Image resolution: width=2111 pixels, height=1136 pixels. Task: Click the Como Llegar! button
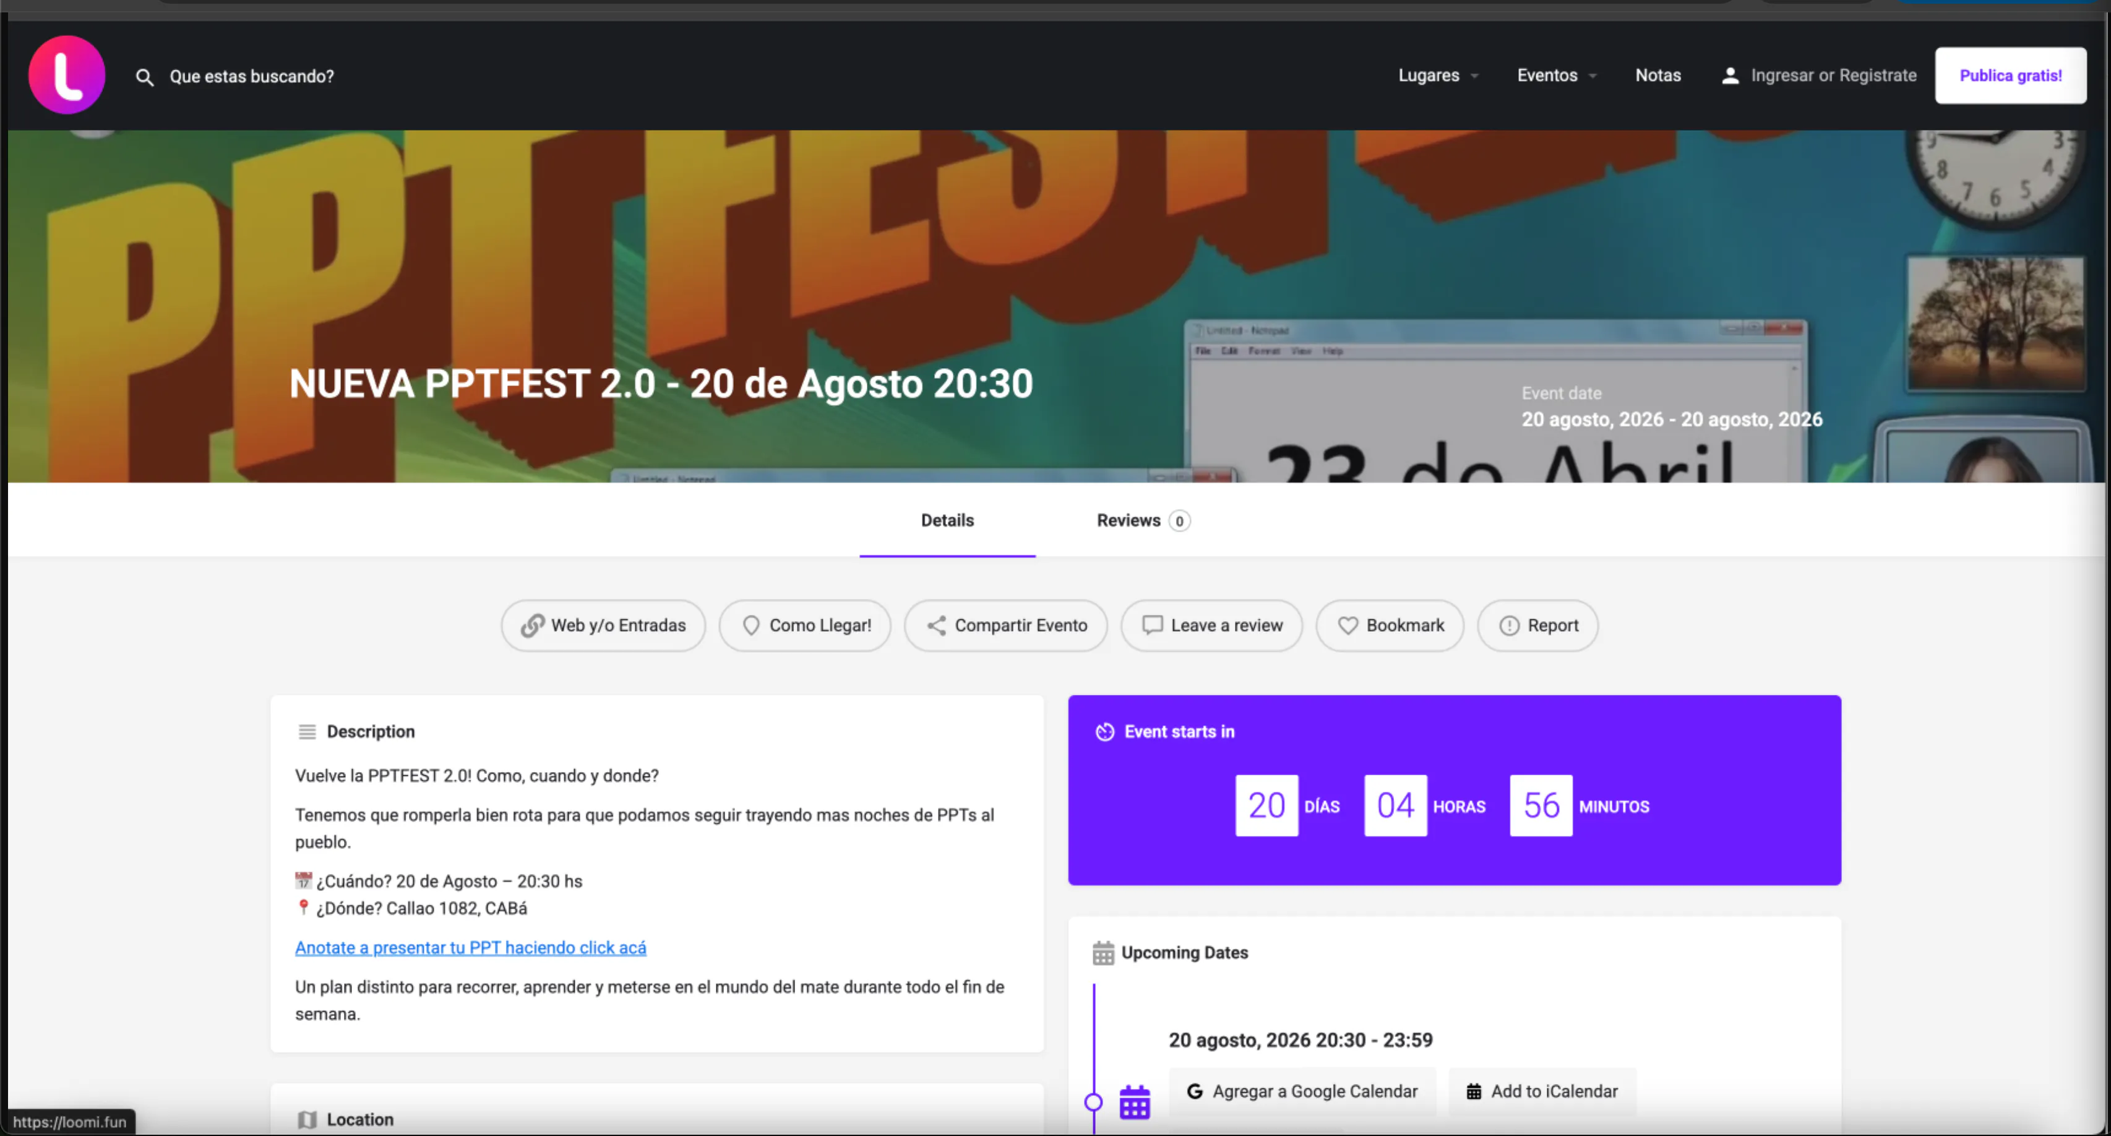pyautogui.click(x=805, y=626)
